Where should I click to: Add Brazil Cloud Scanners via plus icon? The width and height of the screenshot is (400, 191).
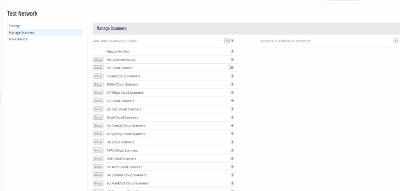pos(232,117)
